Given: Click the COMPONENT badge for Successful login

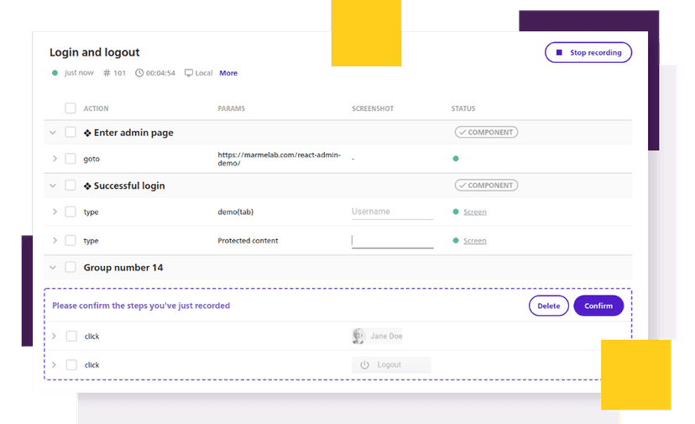Looking at the screenshot, I should [x=486, y=186].
